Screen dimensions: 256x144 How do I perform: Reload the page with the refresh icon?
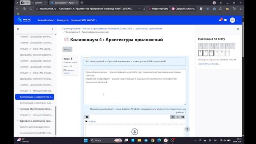pos(30,9)
